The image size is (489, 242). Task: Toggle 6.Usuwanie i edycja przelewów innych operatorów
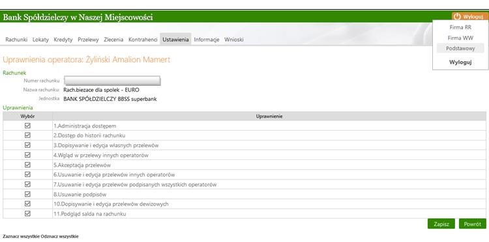[x=27, y=174]
